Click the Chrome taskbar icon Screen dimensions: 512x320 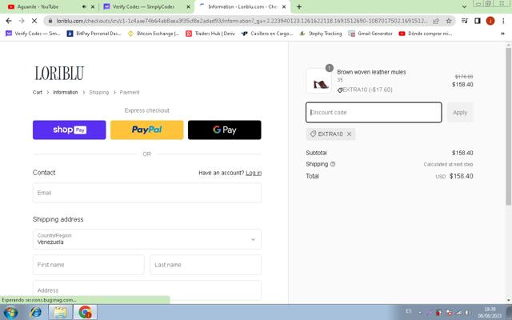pyautogui.click(x=86, y=313)
